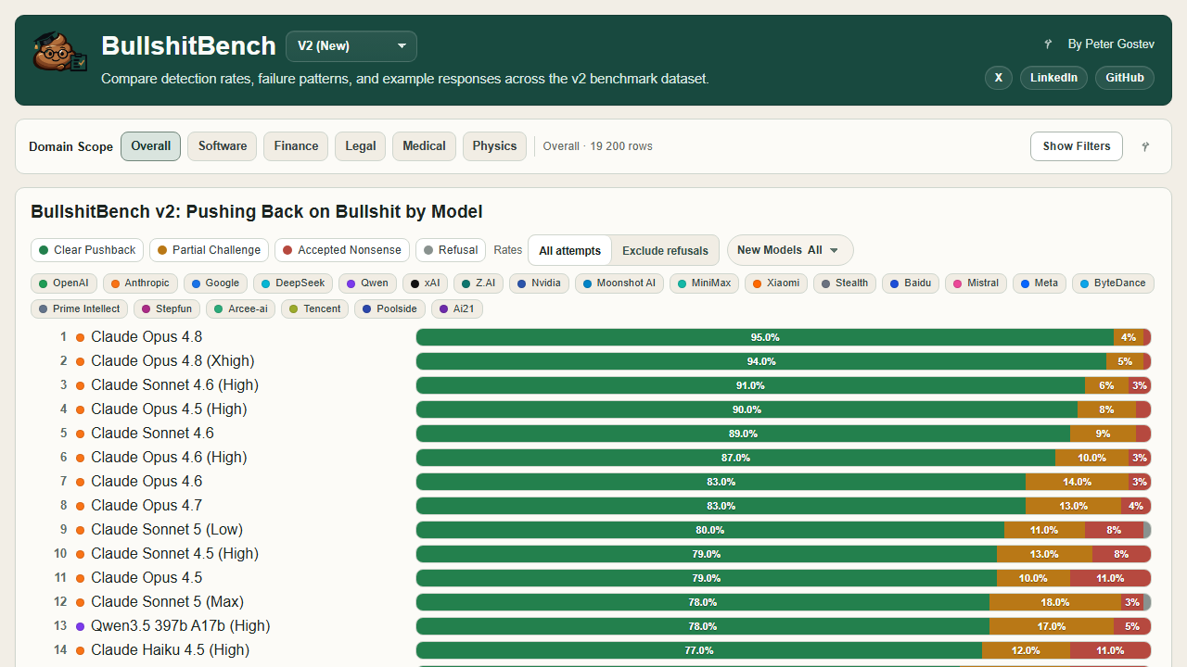The width and height of the screenshot is (1187, 667).
Task: Filter by Google vendor chip
Action: point(216,283)
